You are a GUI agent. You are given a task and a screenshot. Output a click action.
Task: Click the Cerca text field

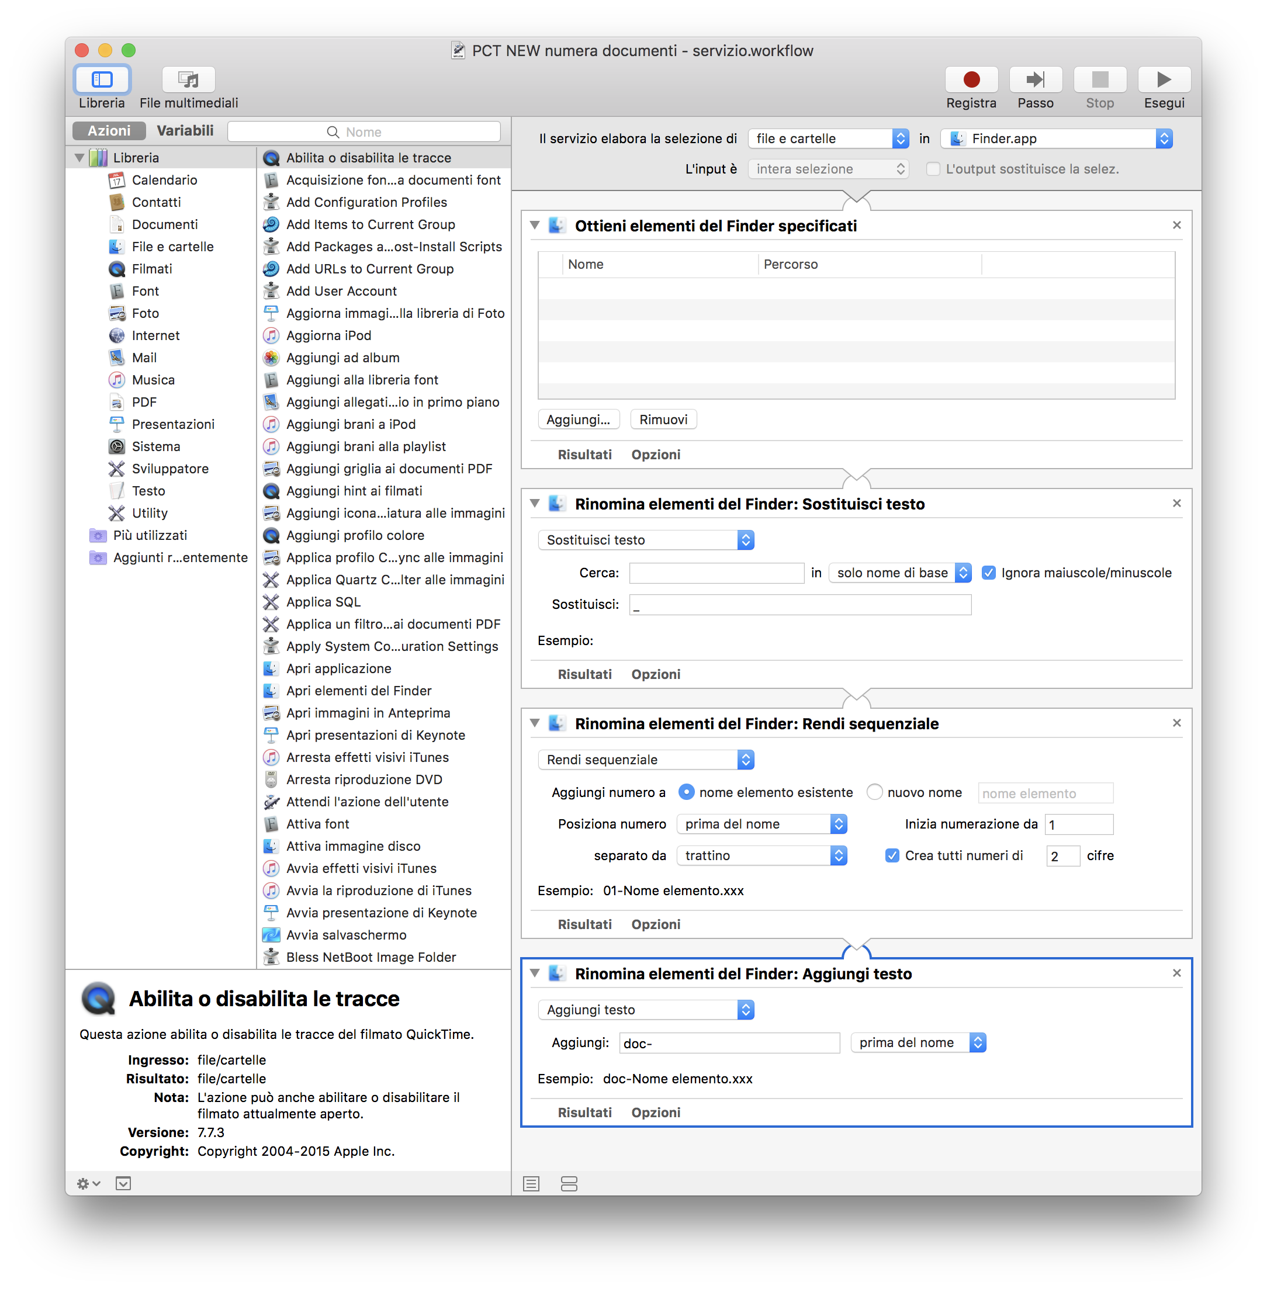(x=716, y=573)
